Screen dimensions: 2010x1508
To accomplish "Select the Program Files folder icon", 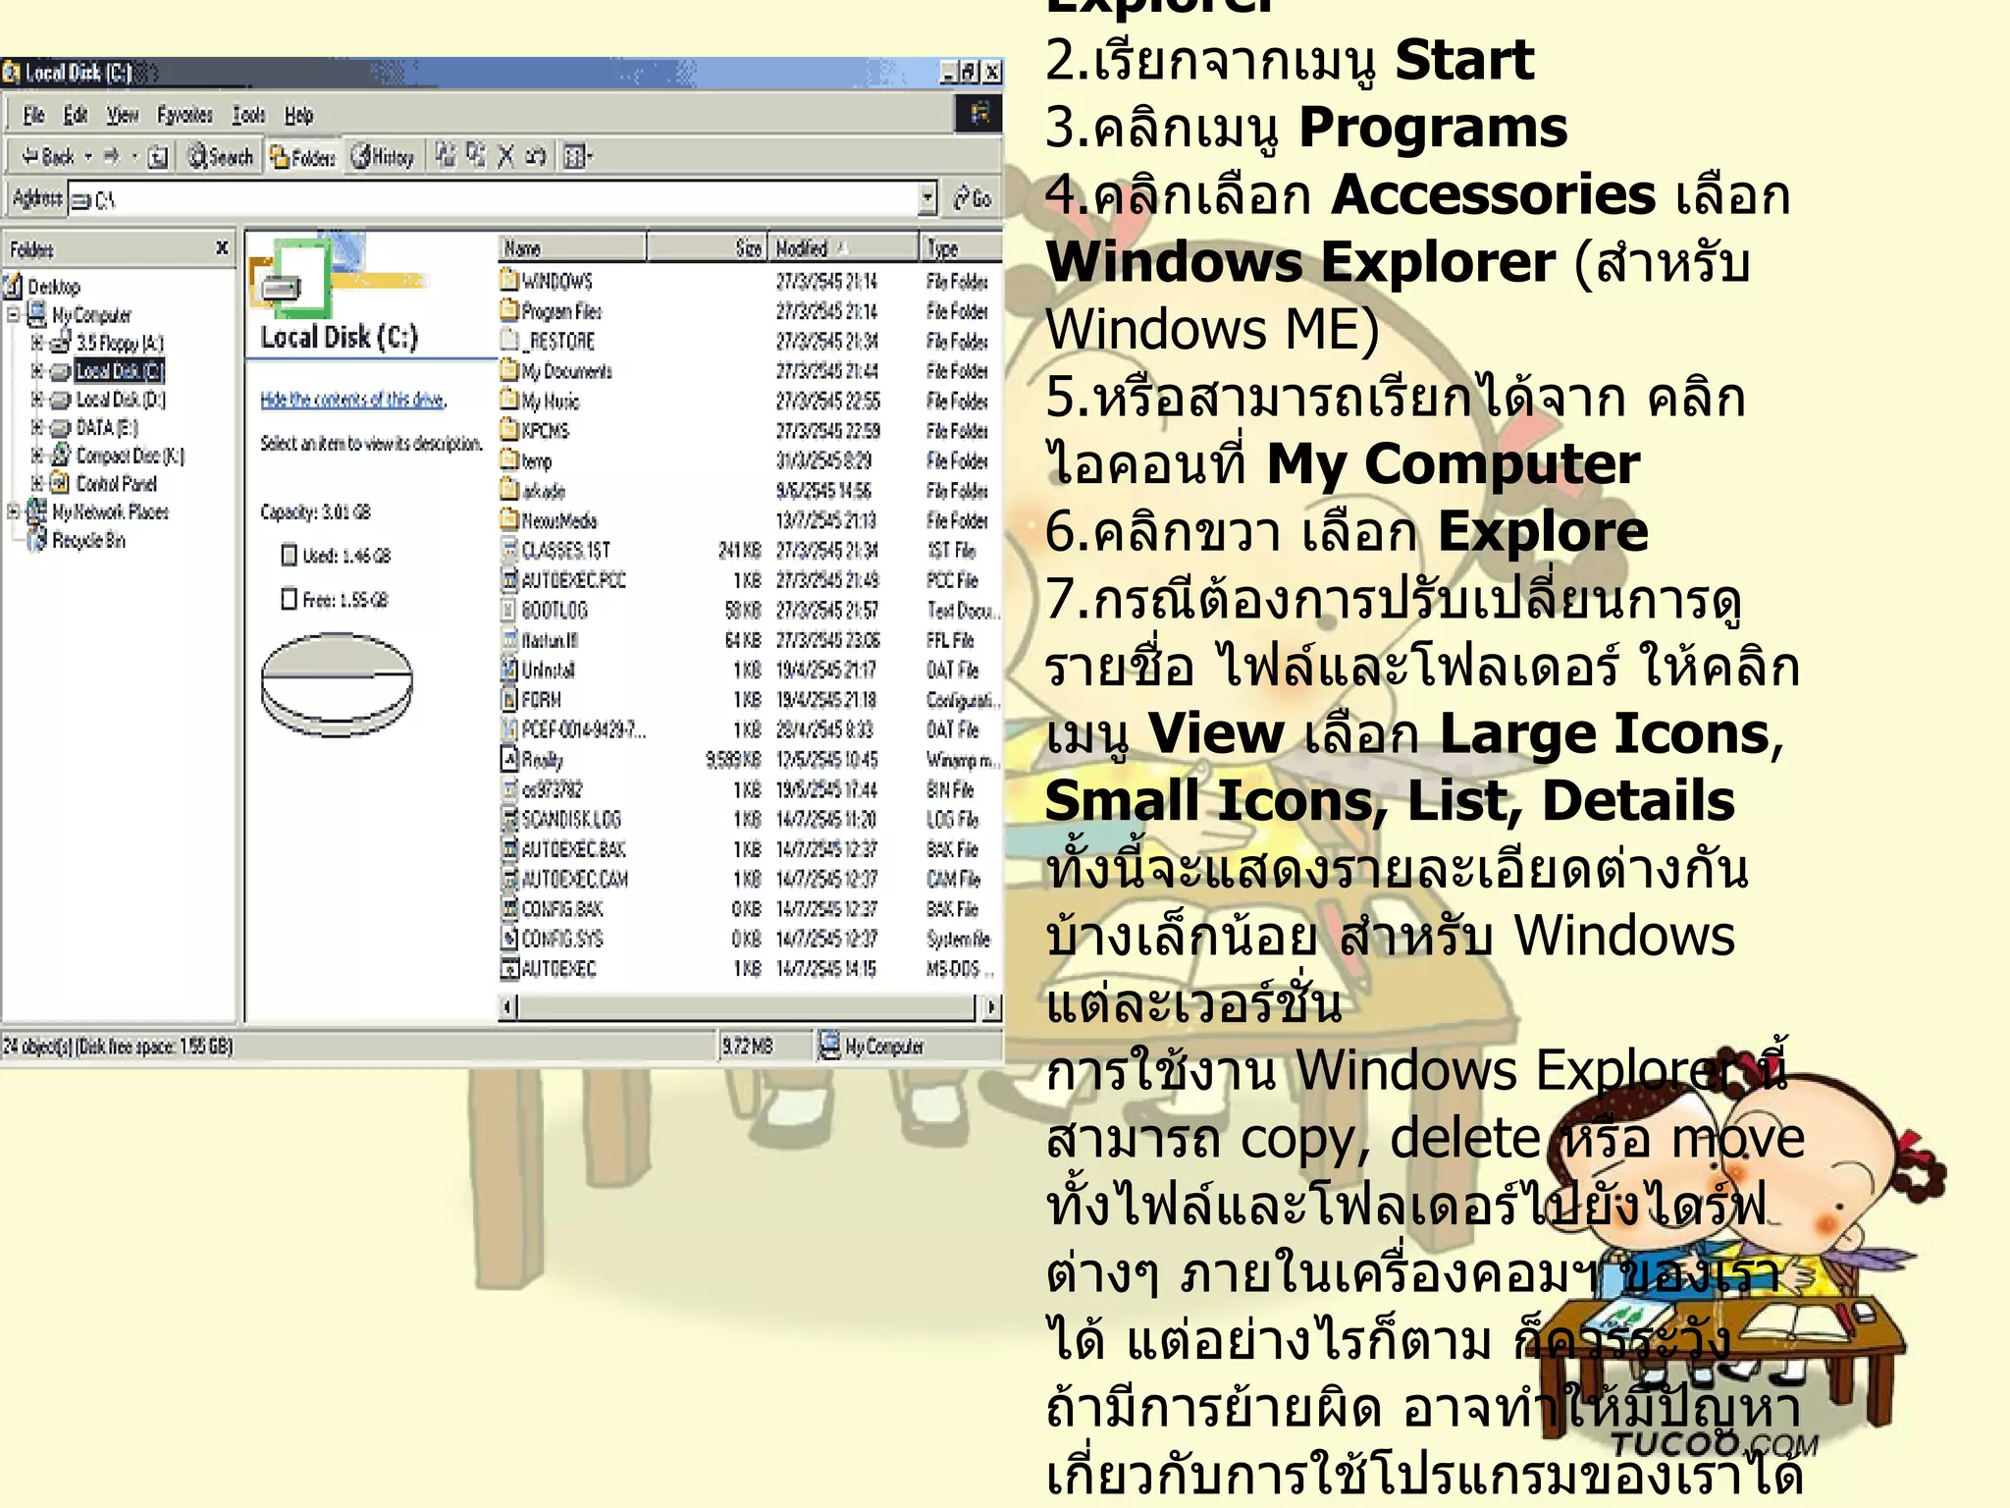I will coord(509,310).
